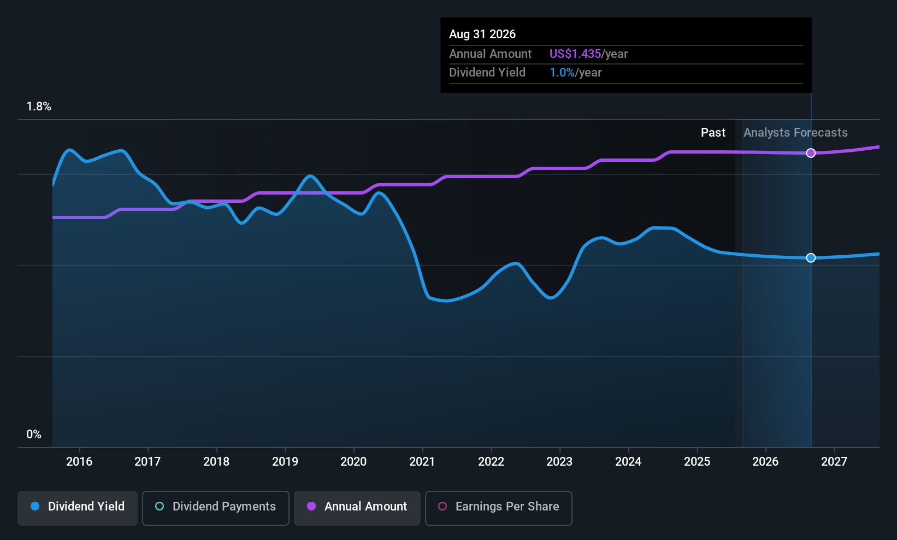Toggle the Dividend Yield legend button

click(x=78, y=508)
